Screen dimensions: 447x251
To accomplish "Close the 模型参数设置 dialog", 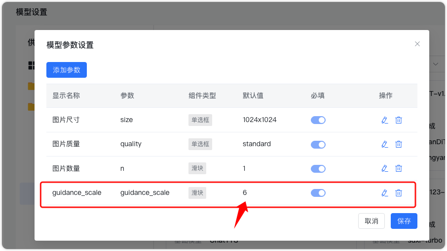I will pyautogui.click(x=417, y=44).
